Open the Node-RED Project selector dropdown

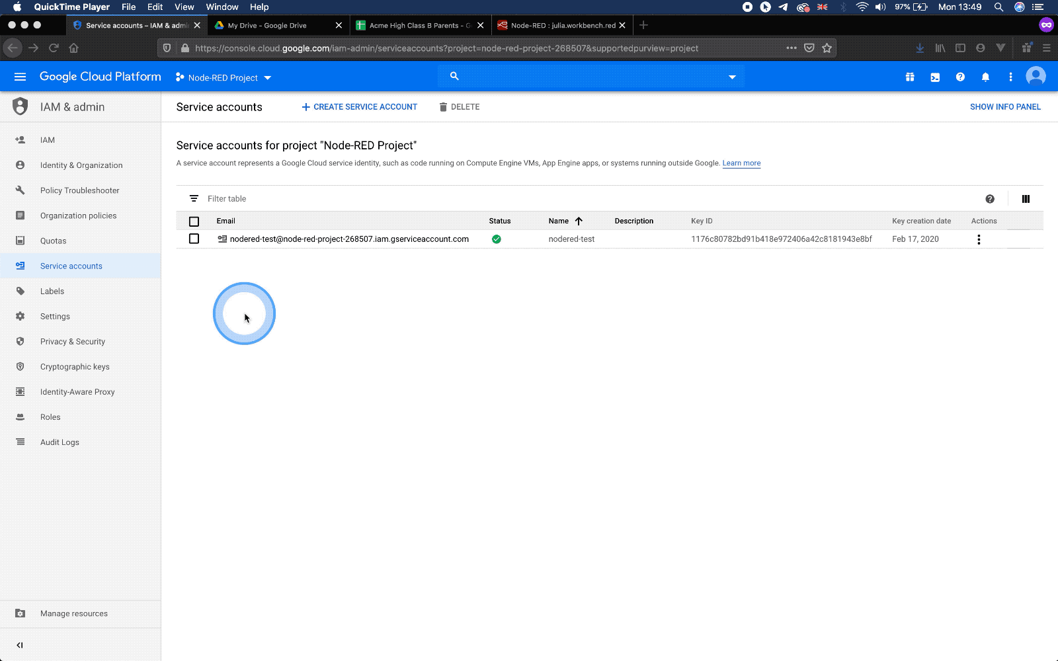pos(224,77)
